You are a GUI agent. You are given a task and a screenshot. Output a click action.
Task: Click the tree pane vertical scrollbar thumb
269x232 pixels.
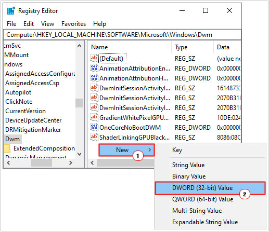click(79, 103)
